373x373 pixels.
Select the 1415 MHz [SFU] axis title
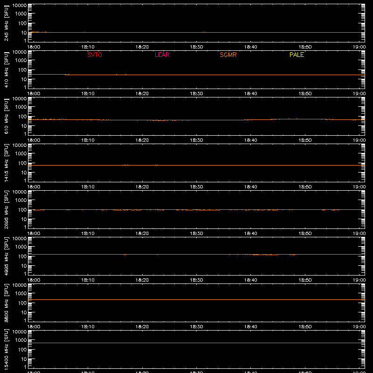[6, 163]
